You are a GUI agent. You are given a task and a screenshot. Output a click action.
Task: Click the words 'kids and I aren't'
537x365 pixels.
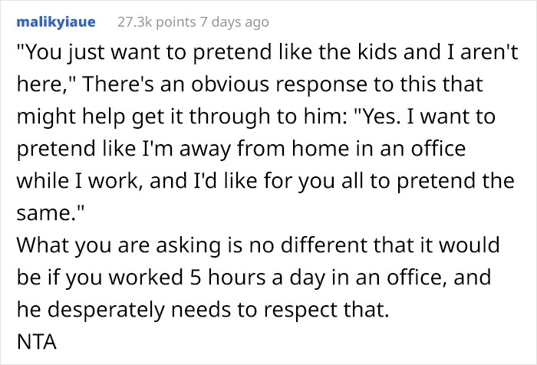coord(438,51)
